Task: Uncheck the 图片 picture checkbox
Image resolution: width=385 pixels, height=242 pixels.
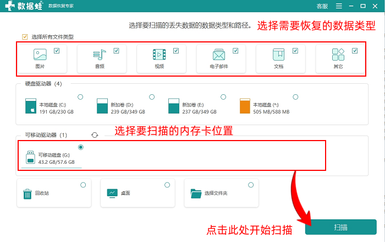Action: (57, 51)
